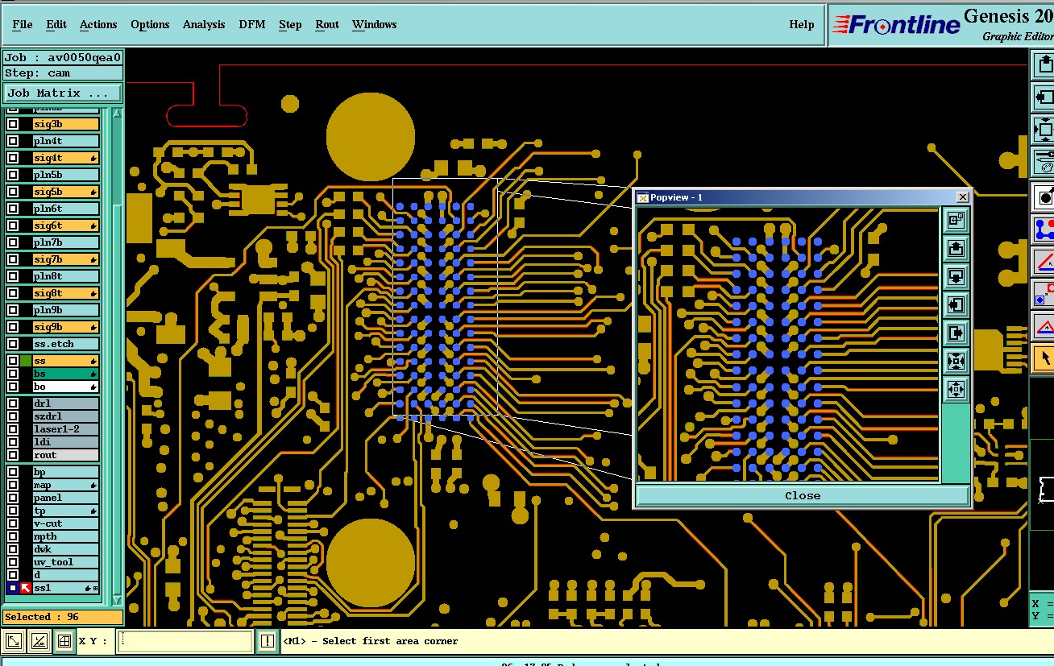Open the Actions menu
The image size is (1054, 666).
[x=98, y=24]
